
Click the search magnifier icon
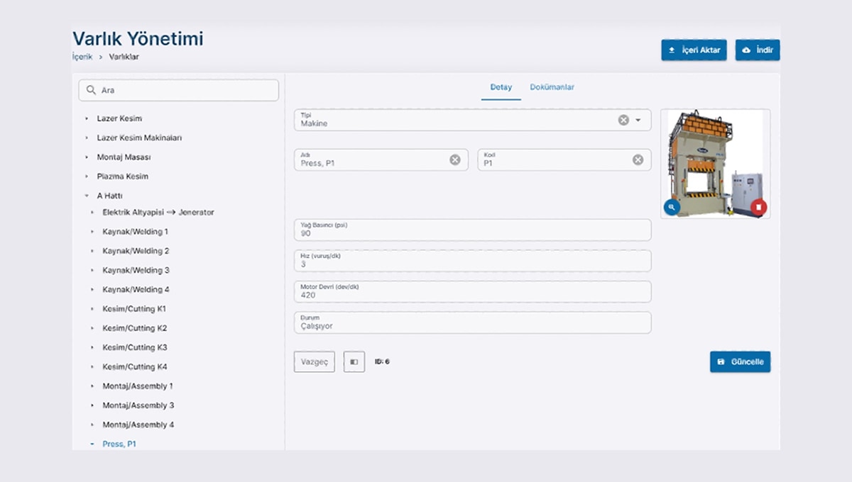(91, 90)
